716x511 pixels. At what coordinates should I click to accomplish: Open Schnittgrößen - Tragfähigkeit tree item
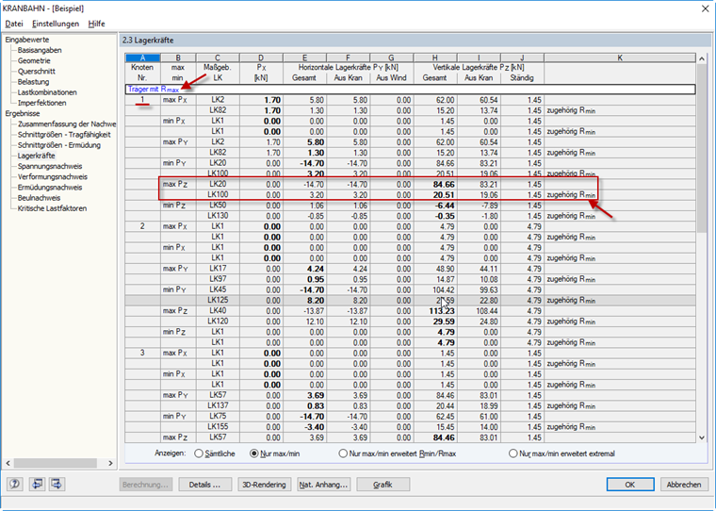pos(64,135)
